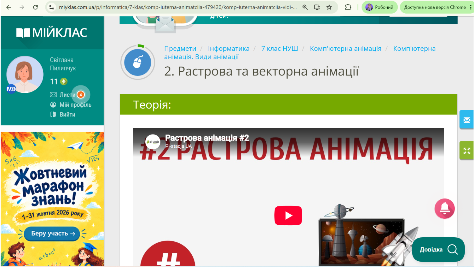Open the pink notification bell
474x267 pixels.
(444, 208)
